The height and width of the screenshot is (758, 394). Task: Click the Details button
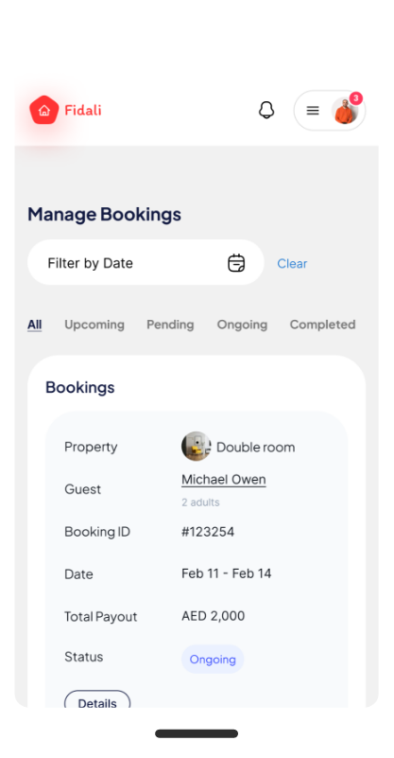(97, 702)
